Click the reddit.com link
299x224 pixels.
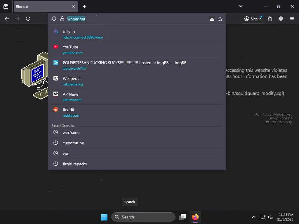[x=71, y=116]
